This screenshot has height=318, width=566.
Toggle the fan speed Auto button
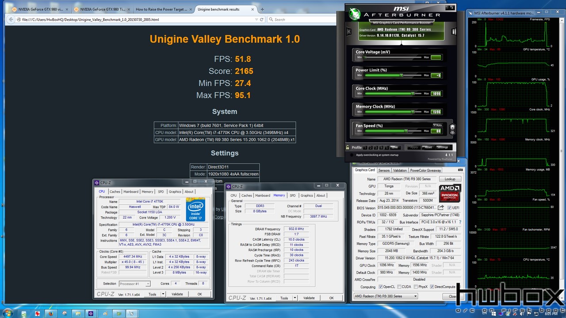coord(438,125)
